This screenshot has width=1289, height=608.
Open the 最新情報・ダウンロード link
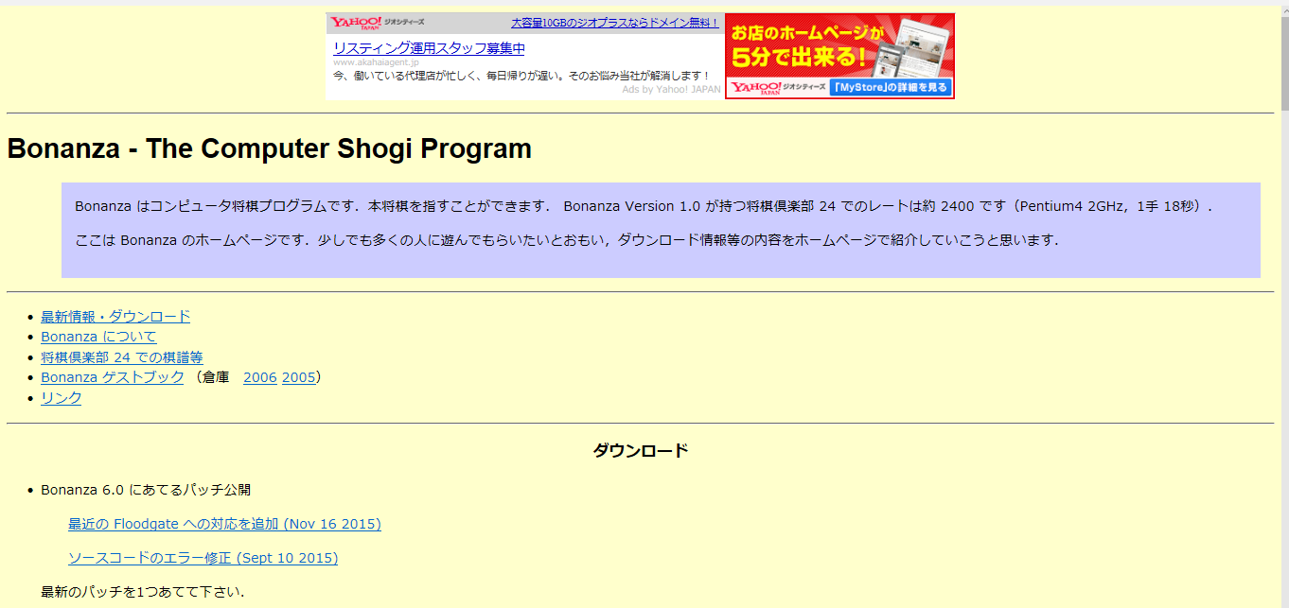click(x=115, y=317)
